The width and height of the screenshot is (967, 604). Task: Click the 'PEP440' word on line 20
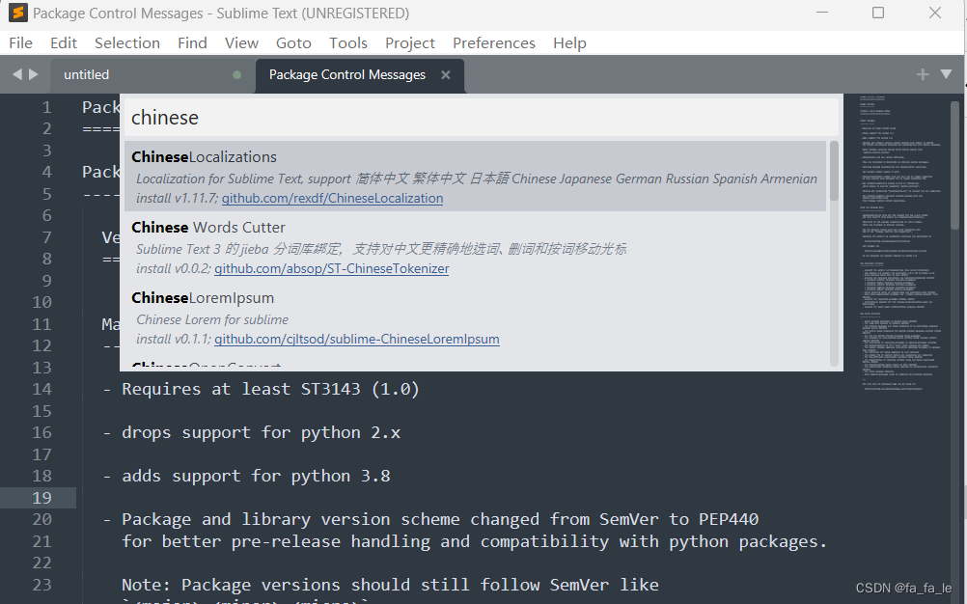point(729,519)
